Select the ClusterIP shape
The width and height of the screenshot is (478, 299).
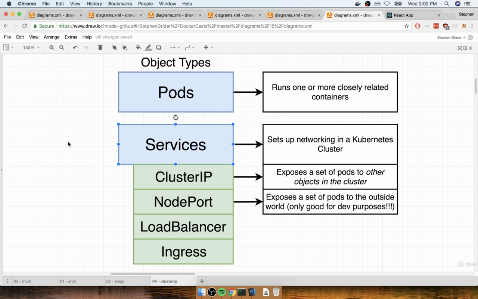tap(183, 177)
